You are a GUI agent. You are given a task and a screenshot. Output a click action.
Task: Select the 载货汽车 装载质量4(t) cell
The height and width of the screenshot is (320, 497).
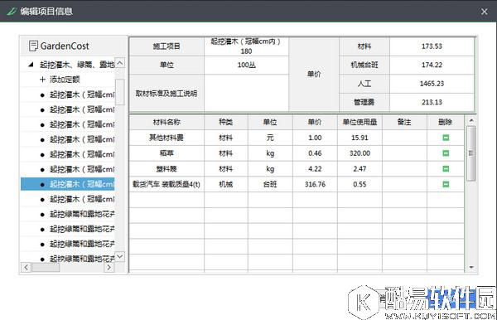(166, 184)
